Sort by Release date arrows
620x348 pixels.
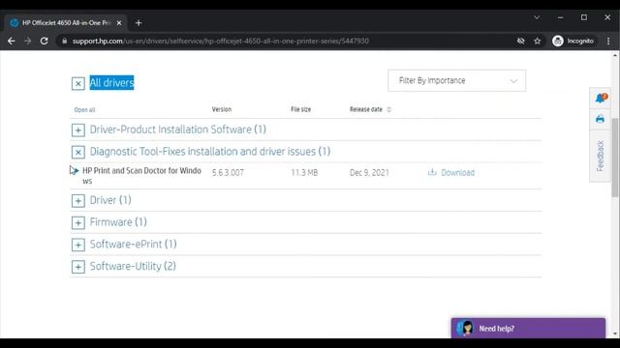[x=388, y=109]
